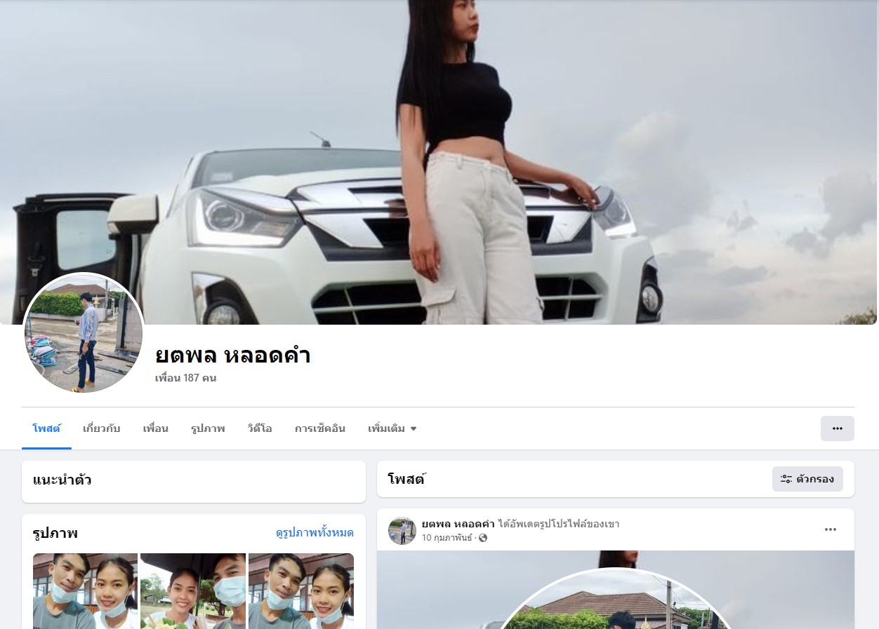
Task: Click the ยตพล หลอดคำ author name in post
Action: coord(458,524)
